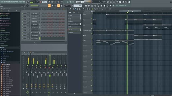
Task: Click the 808 Kick channel button
Action: click(x=35, y=13)
